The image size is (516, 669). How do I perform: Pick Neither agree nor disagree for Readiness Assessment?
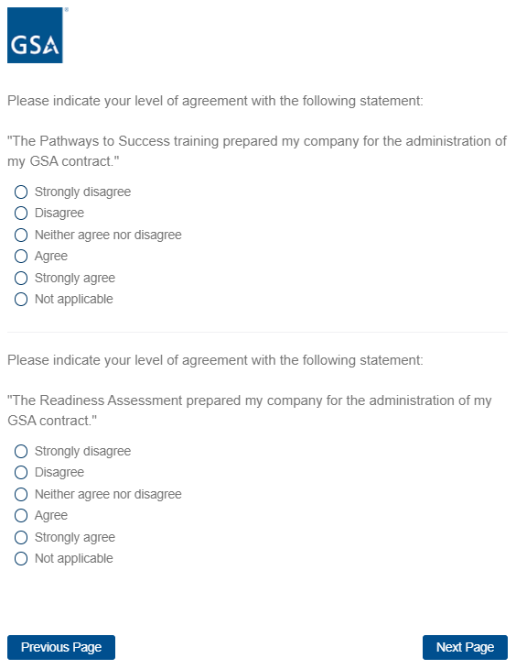[x=21, y=494]
